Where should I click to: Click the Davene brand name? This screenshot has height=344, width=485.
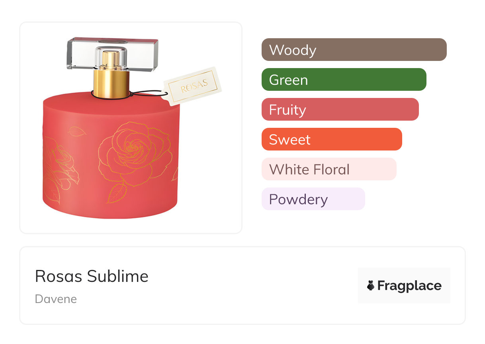coord(56,299)
